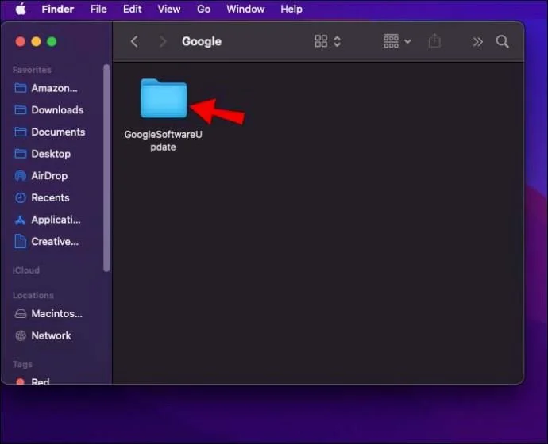548x444 pixels.
Task: Click the Google window title
Action: pyautogui.click(x=202, y=41)
